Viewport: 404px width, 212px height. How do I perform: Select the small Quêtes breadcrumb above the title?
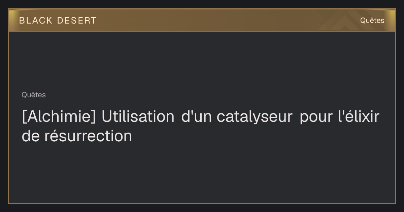34,95
